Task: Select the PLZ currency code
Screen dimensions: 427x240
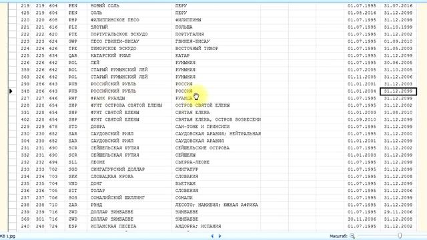Action: (73, 27)
